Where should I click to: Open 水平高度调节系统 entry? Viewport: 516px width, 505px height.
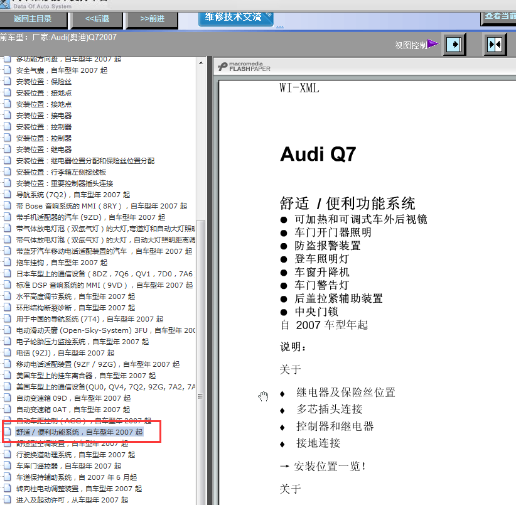click(x=76, y=296)
